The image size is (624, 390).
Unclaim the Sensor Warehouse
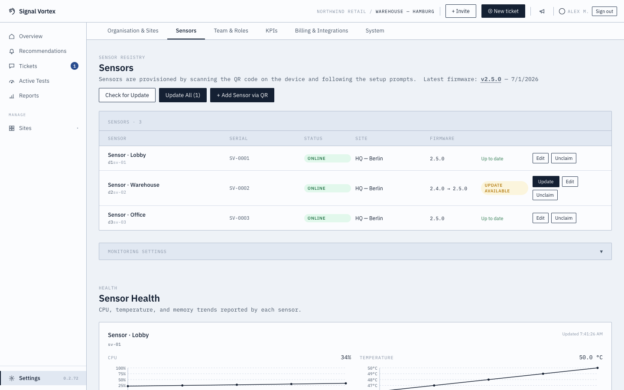tap(545, 195)
